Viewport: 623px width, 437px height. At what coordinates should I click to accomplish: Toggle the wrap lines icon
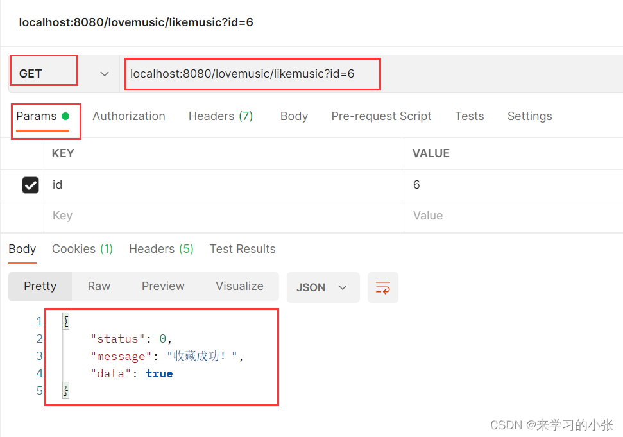click(382, 287)
